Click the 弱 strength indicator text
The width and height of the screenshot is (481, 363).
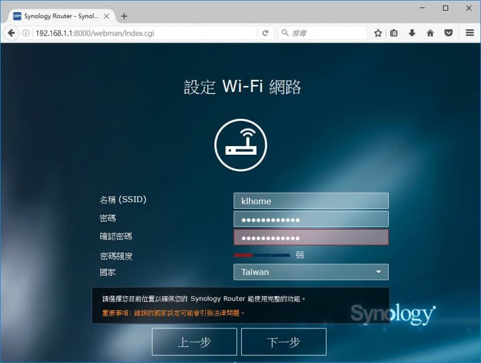(300, 255)
